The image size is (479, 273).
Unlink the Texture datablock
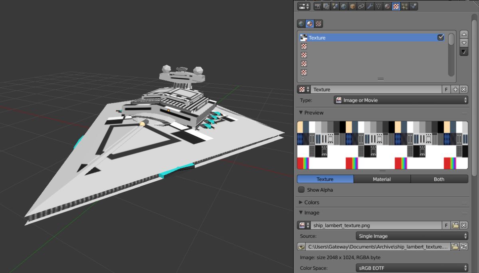point(464,90)
